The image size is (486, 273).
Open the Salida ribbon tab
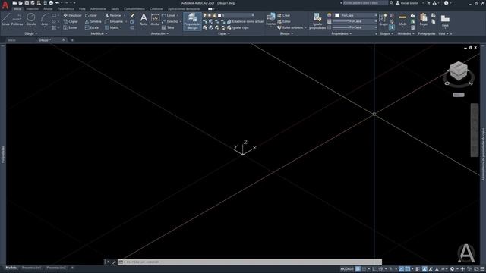point(115,9)
